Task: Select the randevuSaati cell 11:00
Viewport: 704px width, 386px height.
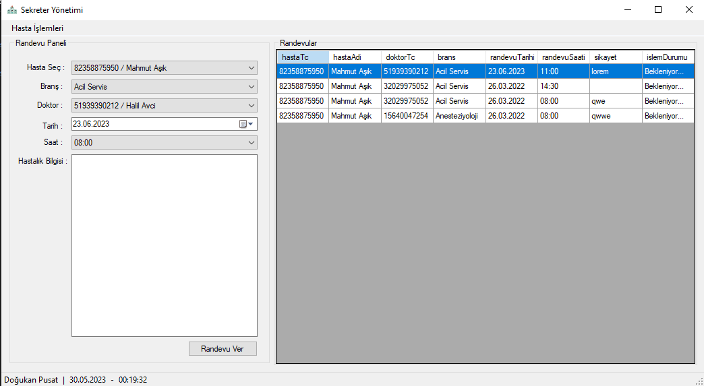Action: tap(564, 71)
